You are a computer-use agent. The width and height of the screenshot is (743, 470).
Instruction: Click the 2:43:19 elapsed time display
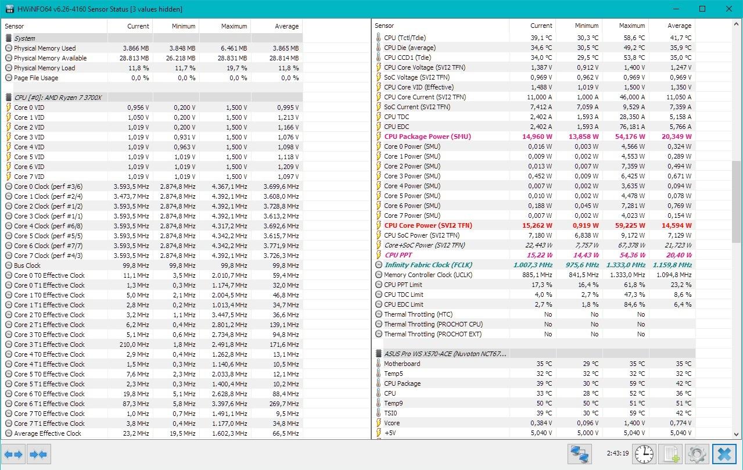618,453
